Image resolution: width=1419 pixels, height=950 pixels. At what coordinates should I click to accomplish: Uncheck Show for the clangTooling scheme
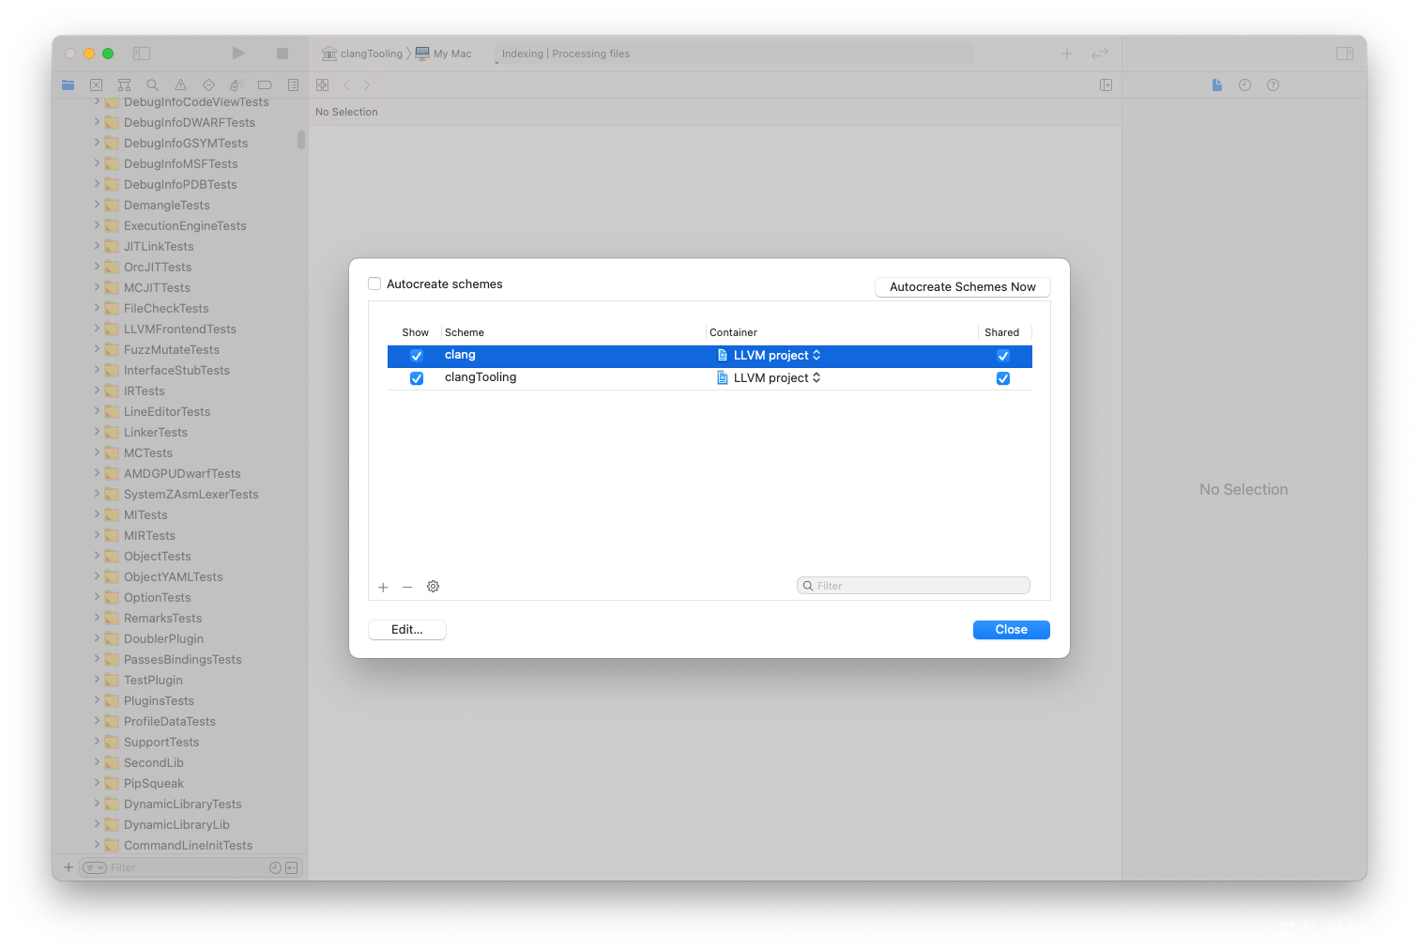point(417,378)
